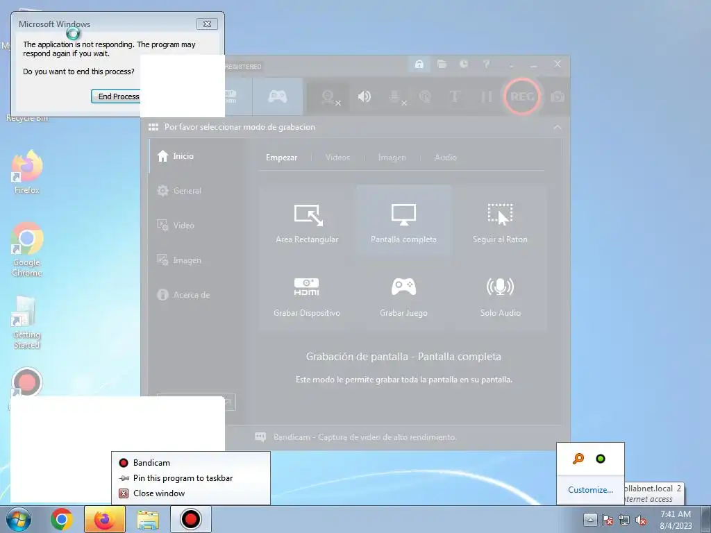Choose Grabar Dispositivo recording mode
The width and height of the screenshot is (711, 533).
307,296
